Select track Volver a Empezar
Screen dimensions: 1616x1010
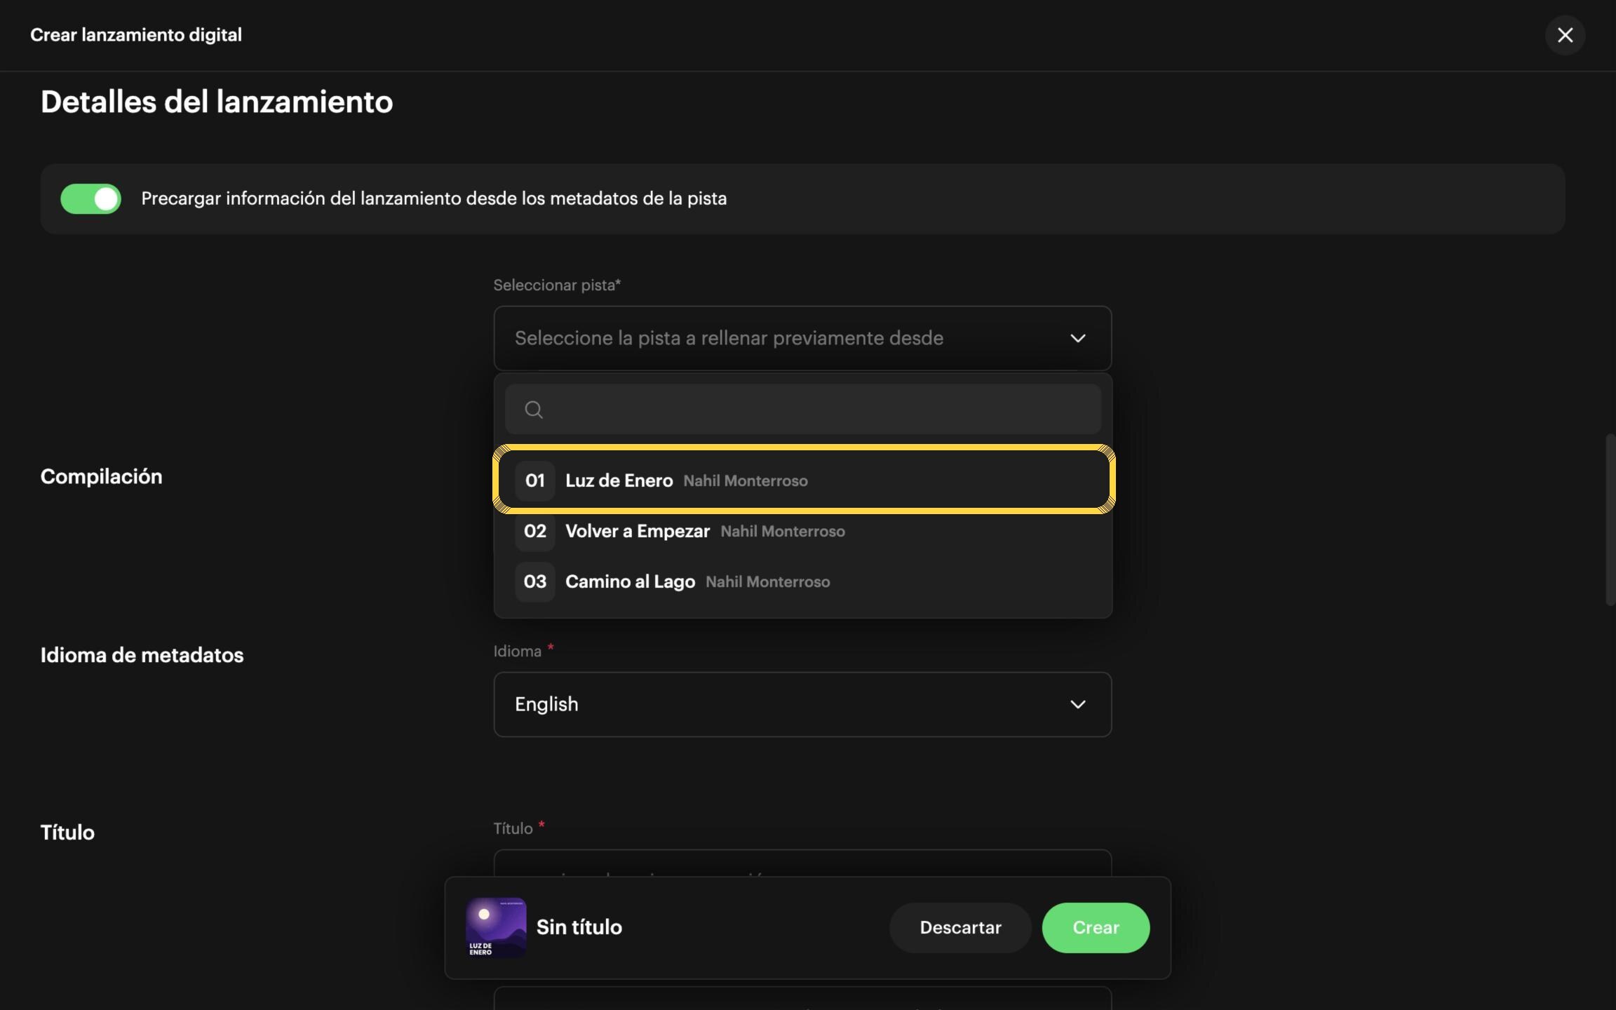pos(802,531)
